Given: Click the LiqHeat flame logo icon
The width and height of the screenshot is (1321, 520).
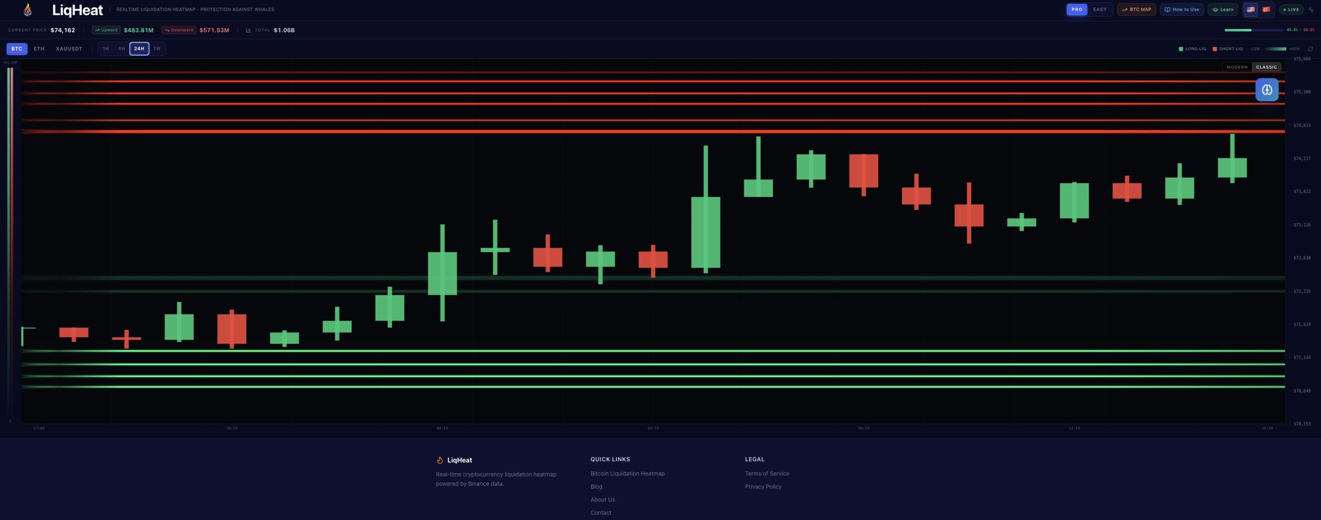Looking at the screenshot, I should point(28,9).
